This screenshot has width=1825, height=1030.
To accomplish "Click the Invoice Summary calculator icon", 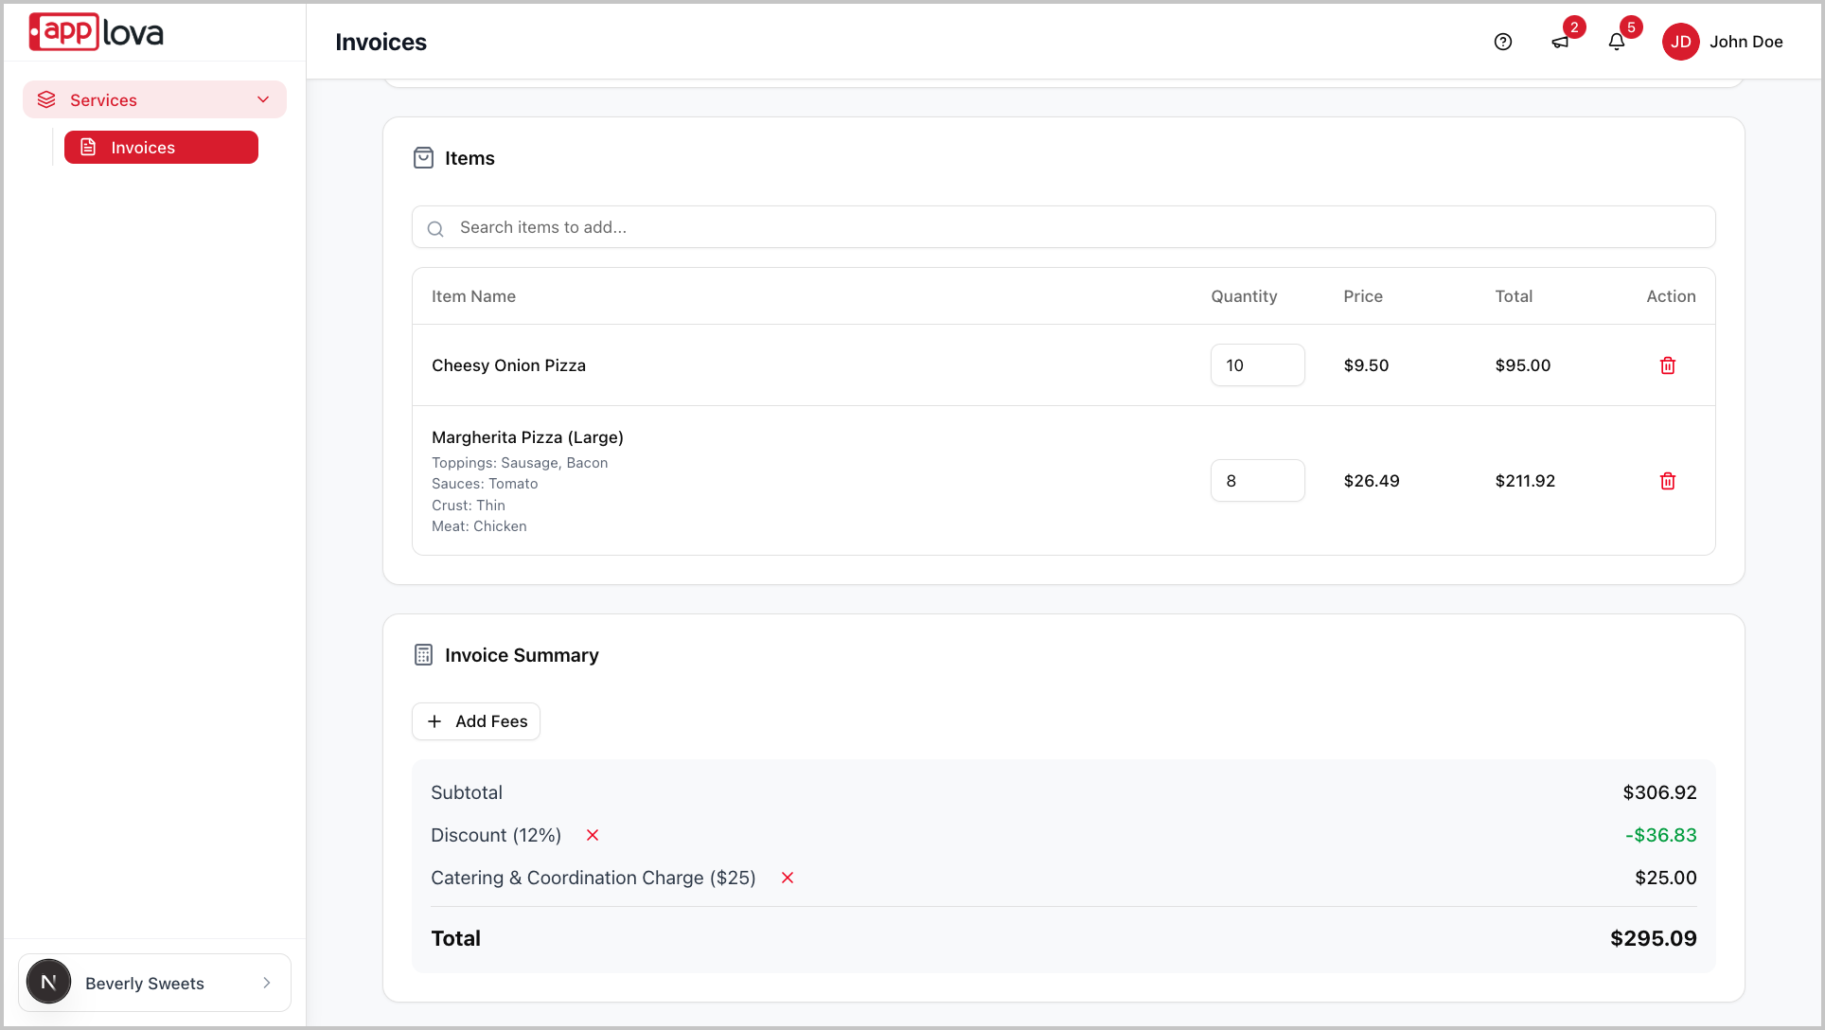I will (x=424, y=655).
